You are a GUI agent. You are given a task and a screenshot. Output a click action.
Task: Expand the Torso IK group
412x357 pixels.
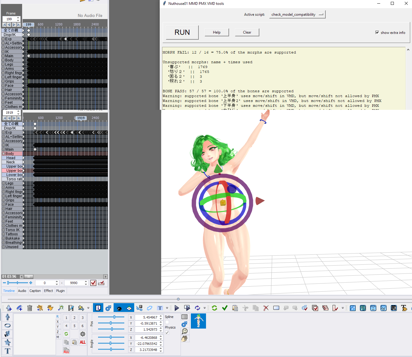point(3,230)
